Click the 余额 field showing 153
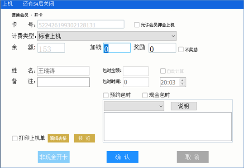This screenshot has height=168, width=244. pyautogui.click(x=51, y=48)
